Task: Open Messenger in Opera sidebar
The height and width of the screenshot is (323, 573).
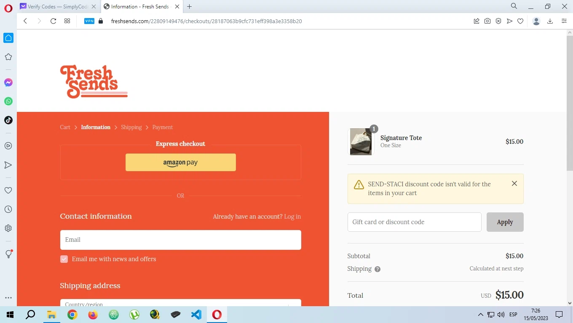Action: click(x=8, y=82)
